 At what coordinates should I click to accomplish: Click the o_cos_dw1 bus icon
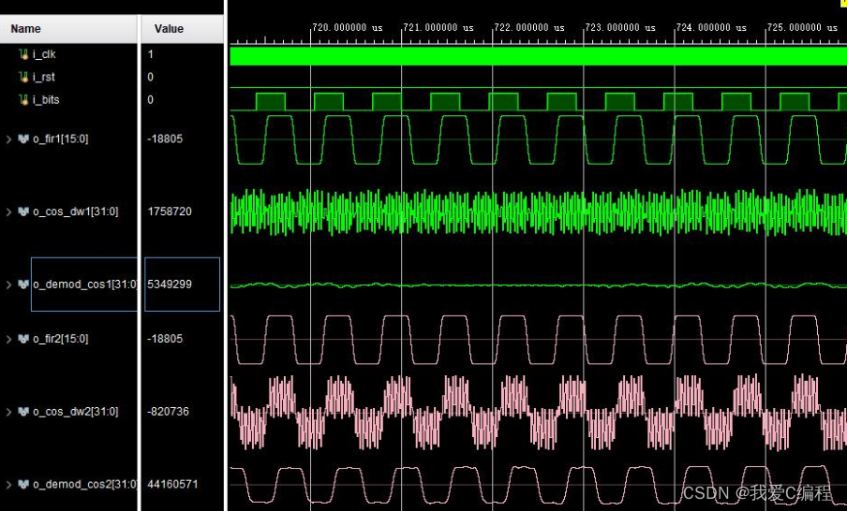click(x=23, y=212)
